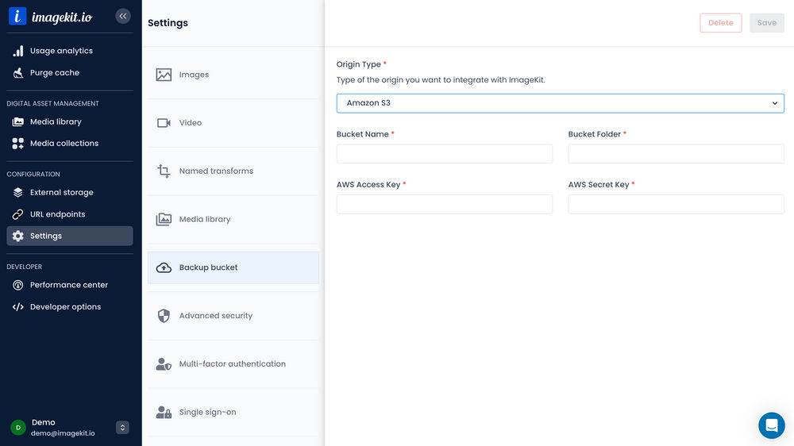Click the External storage layers icon

(x=17, y=193)
